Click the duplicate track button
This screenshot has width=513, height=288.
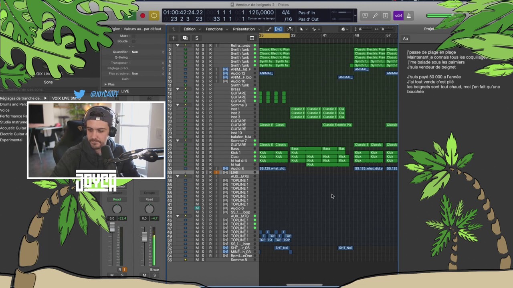185,38
